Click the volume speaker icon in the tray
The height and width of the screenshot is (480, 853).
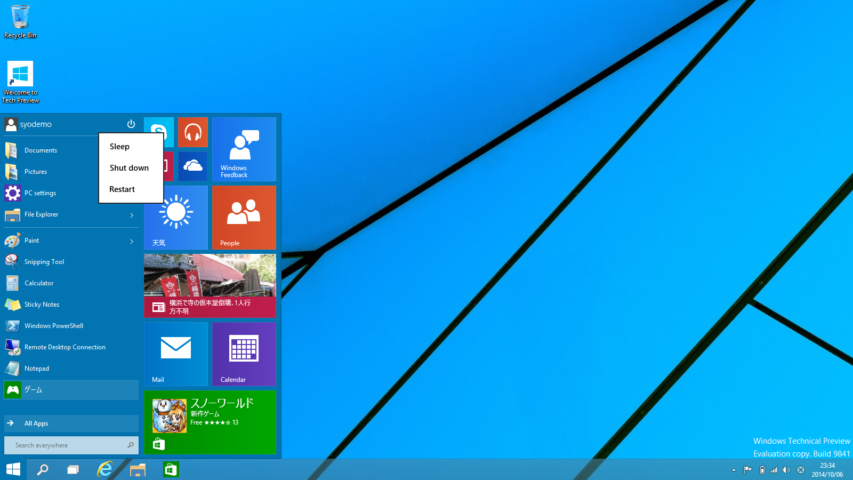click(786, 470)
